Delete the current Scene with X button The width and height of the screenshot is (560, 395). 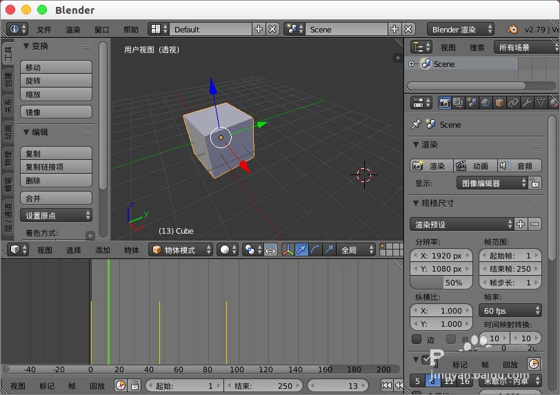[x=408, y=29]
